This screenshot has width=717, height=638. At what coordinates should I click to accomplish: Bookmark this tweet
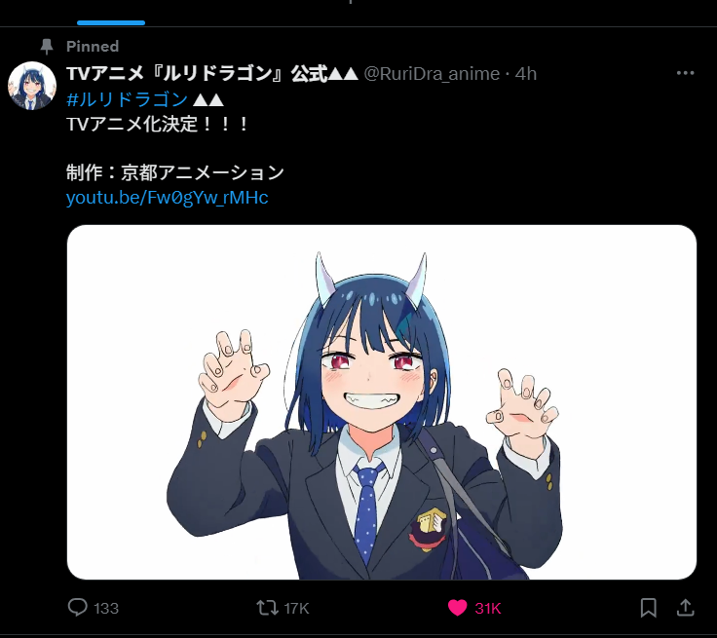coord(648,608)
